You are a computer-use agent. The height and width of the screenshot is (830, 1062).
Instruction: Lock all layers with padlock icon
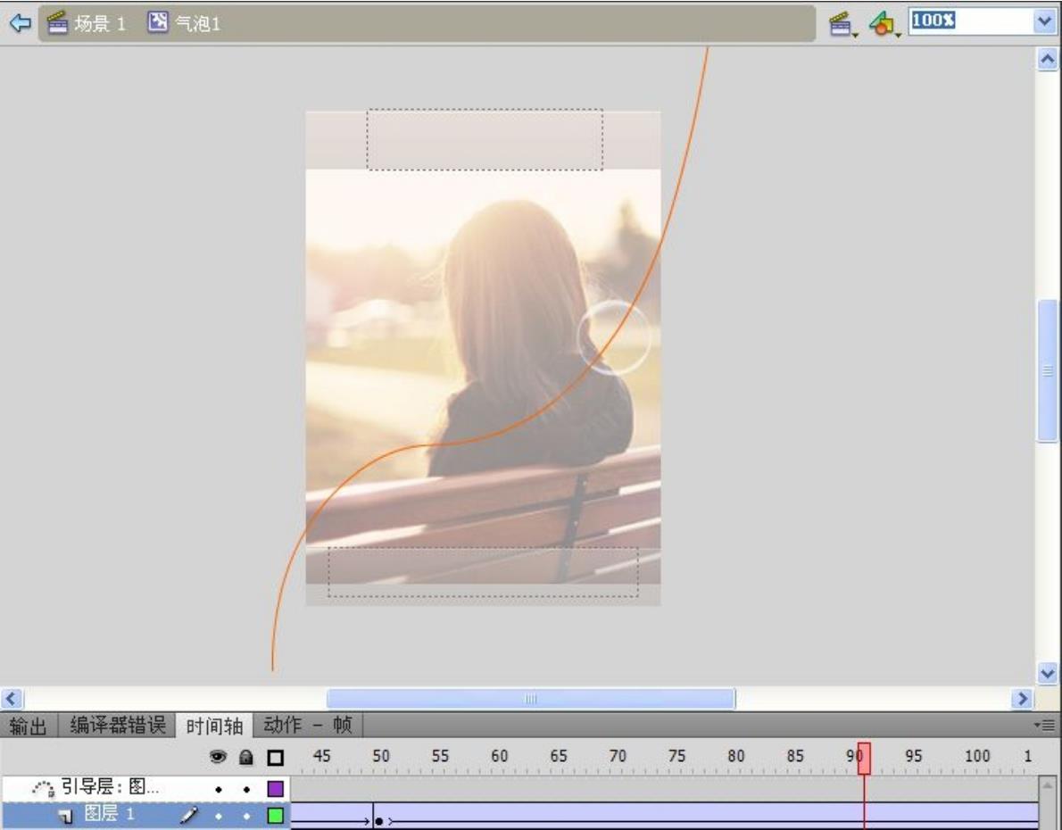point(246,757)
